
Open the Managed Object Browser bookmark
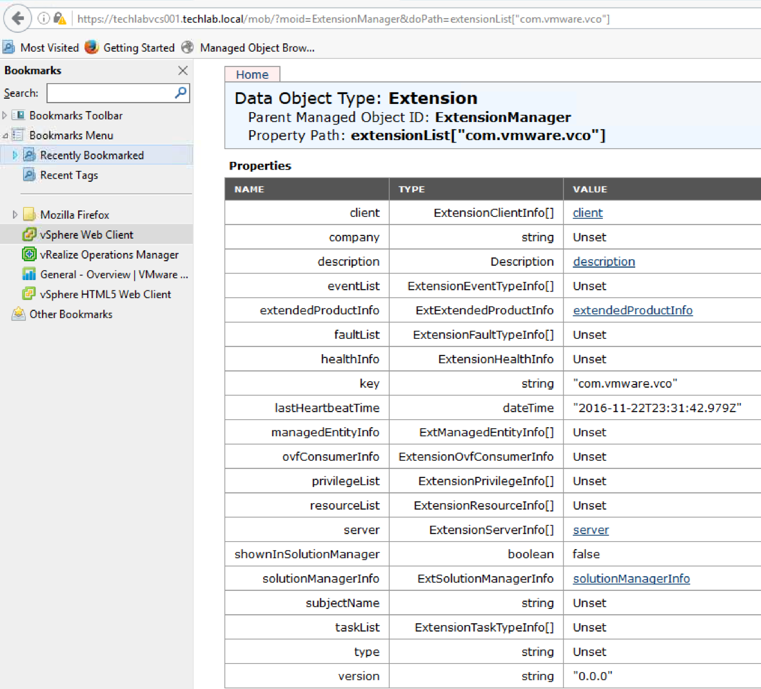[257, 48]
